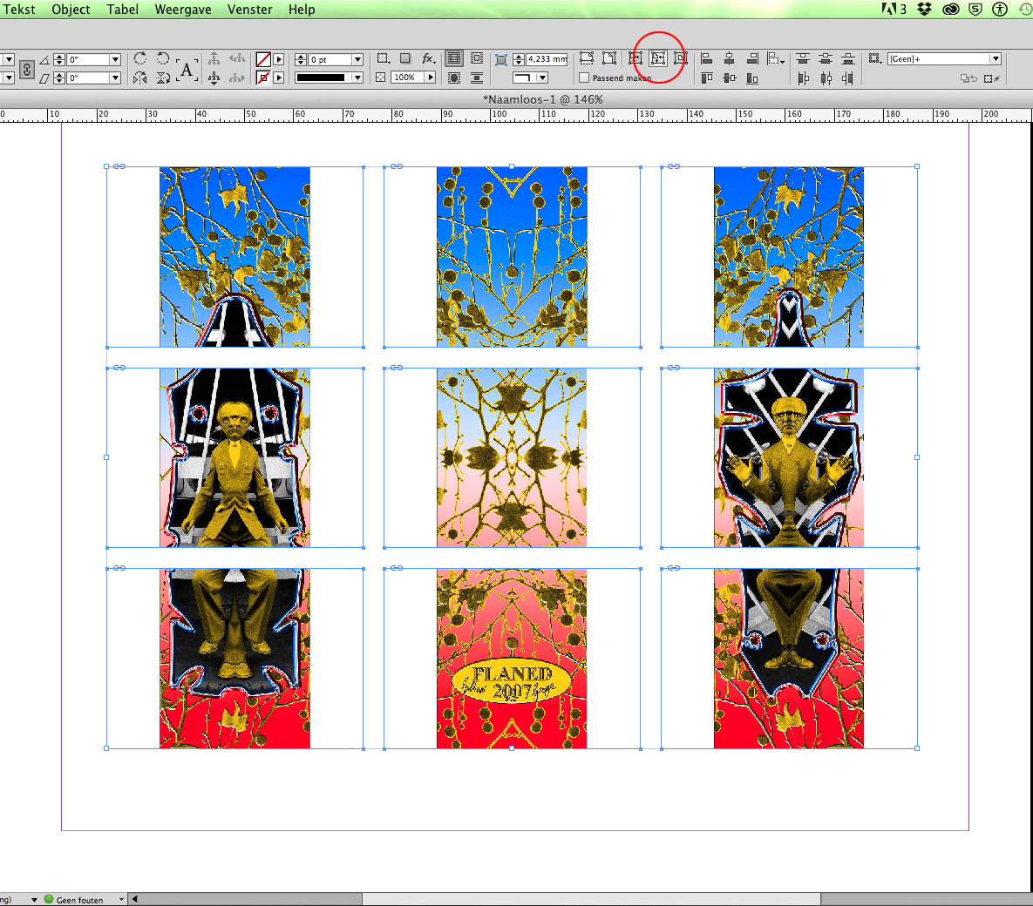This screenshot has width=1033, height=906.
Task: Open the Object menu
Action: tap(71, 10)
